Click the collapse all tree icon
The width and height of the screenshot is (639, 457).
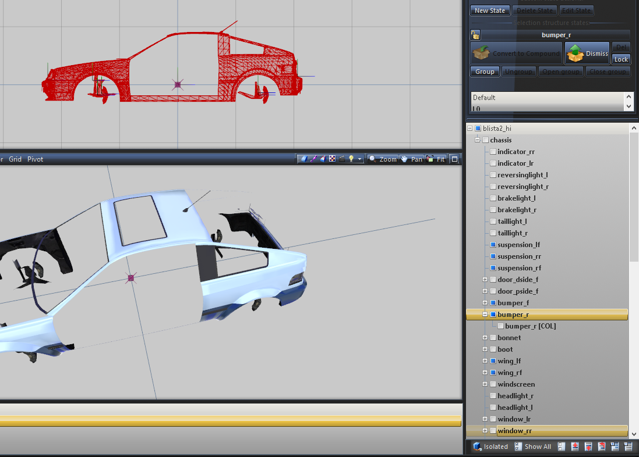tap(628, 447)
